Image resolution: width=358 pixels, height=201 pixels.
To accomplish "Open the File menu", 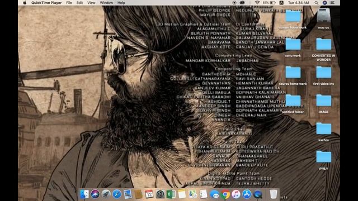I will (69, 3).
